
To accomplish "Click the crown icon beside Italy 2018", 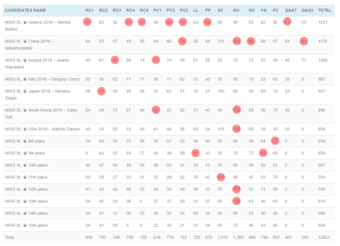I will coord(25,79).
